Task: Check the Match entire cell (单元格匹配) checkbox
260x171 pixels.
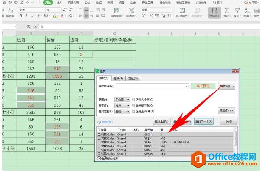Action: click(x=133, y=106)
